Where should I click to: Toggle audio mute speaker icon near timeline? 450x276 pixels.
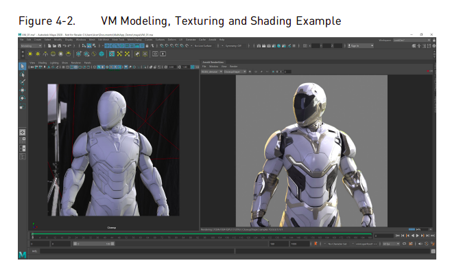(x=420, y=244)
